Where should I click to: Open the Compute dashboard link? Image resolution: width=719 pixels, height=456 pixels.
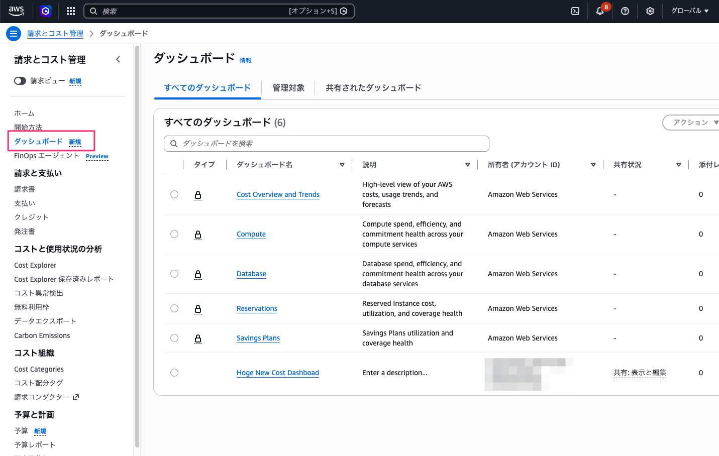click(x=251, y=234)
